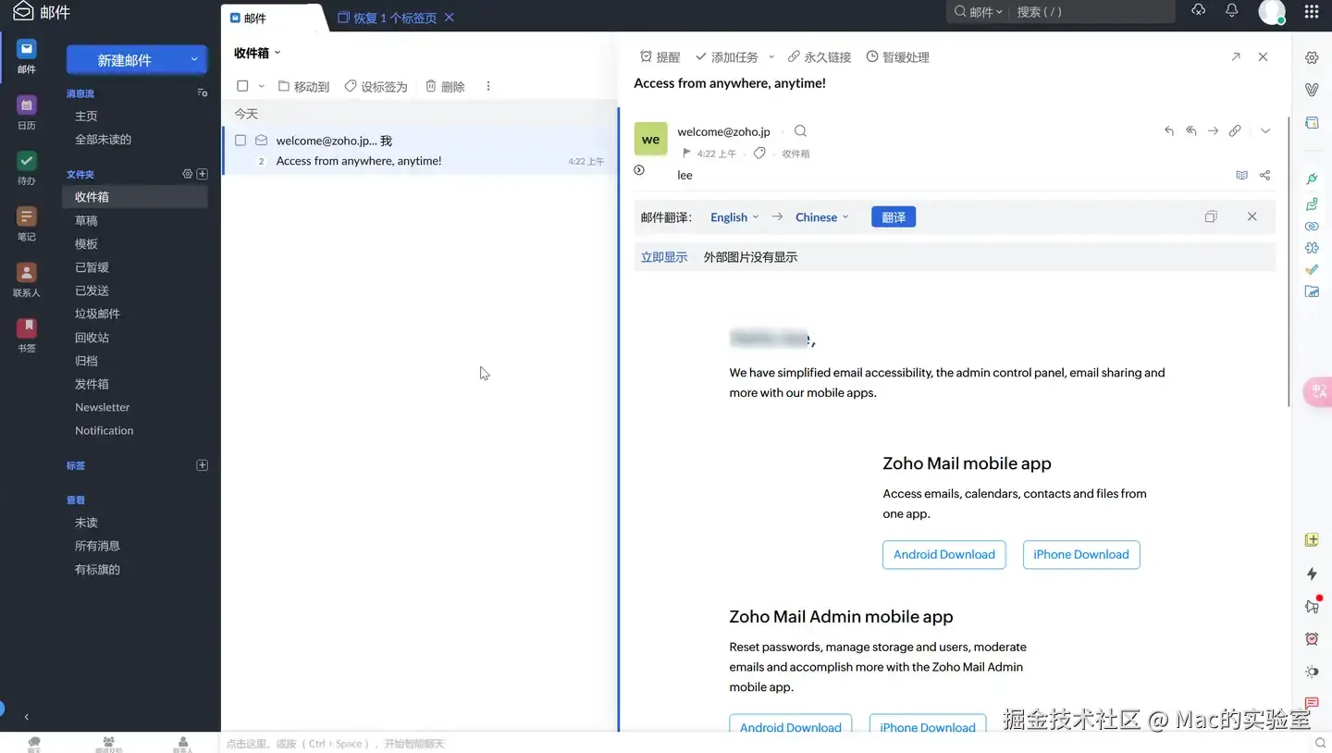Forward the email with right arrow icon
This screenshot has width=1332, height=753.
click(x=1213, y=131)
